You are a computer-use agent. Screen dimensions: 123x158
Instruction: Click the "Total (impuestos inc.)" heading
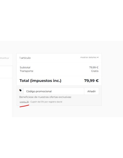point(41,81)
